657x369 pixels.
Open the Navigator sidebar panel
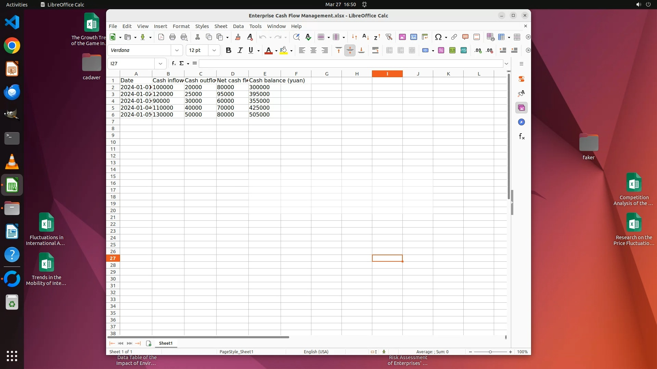521,122
